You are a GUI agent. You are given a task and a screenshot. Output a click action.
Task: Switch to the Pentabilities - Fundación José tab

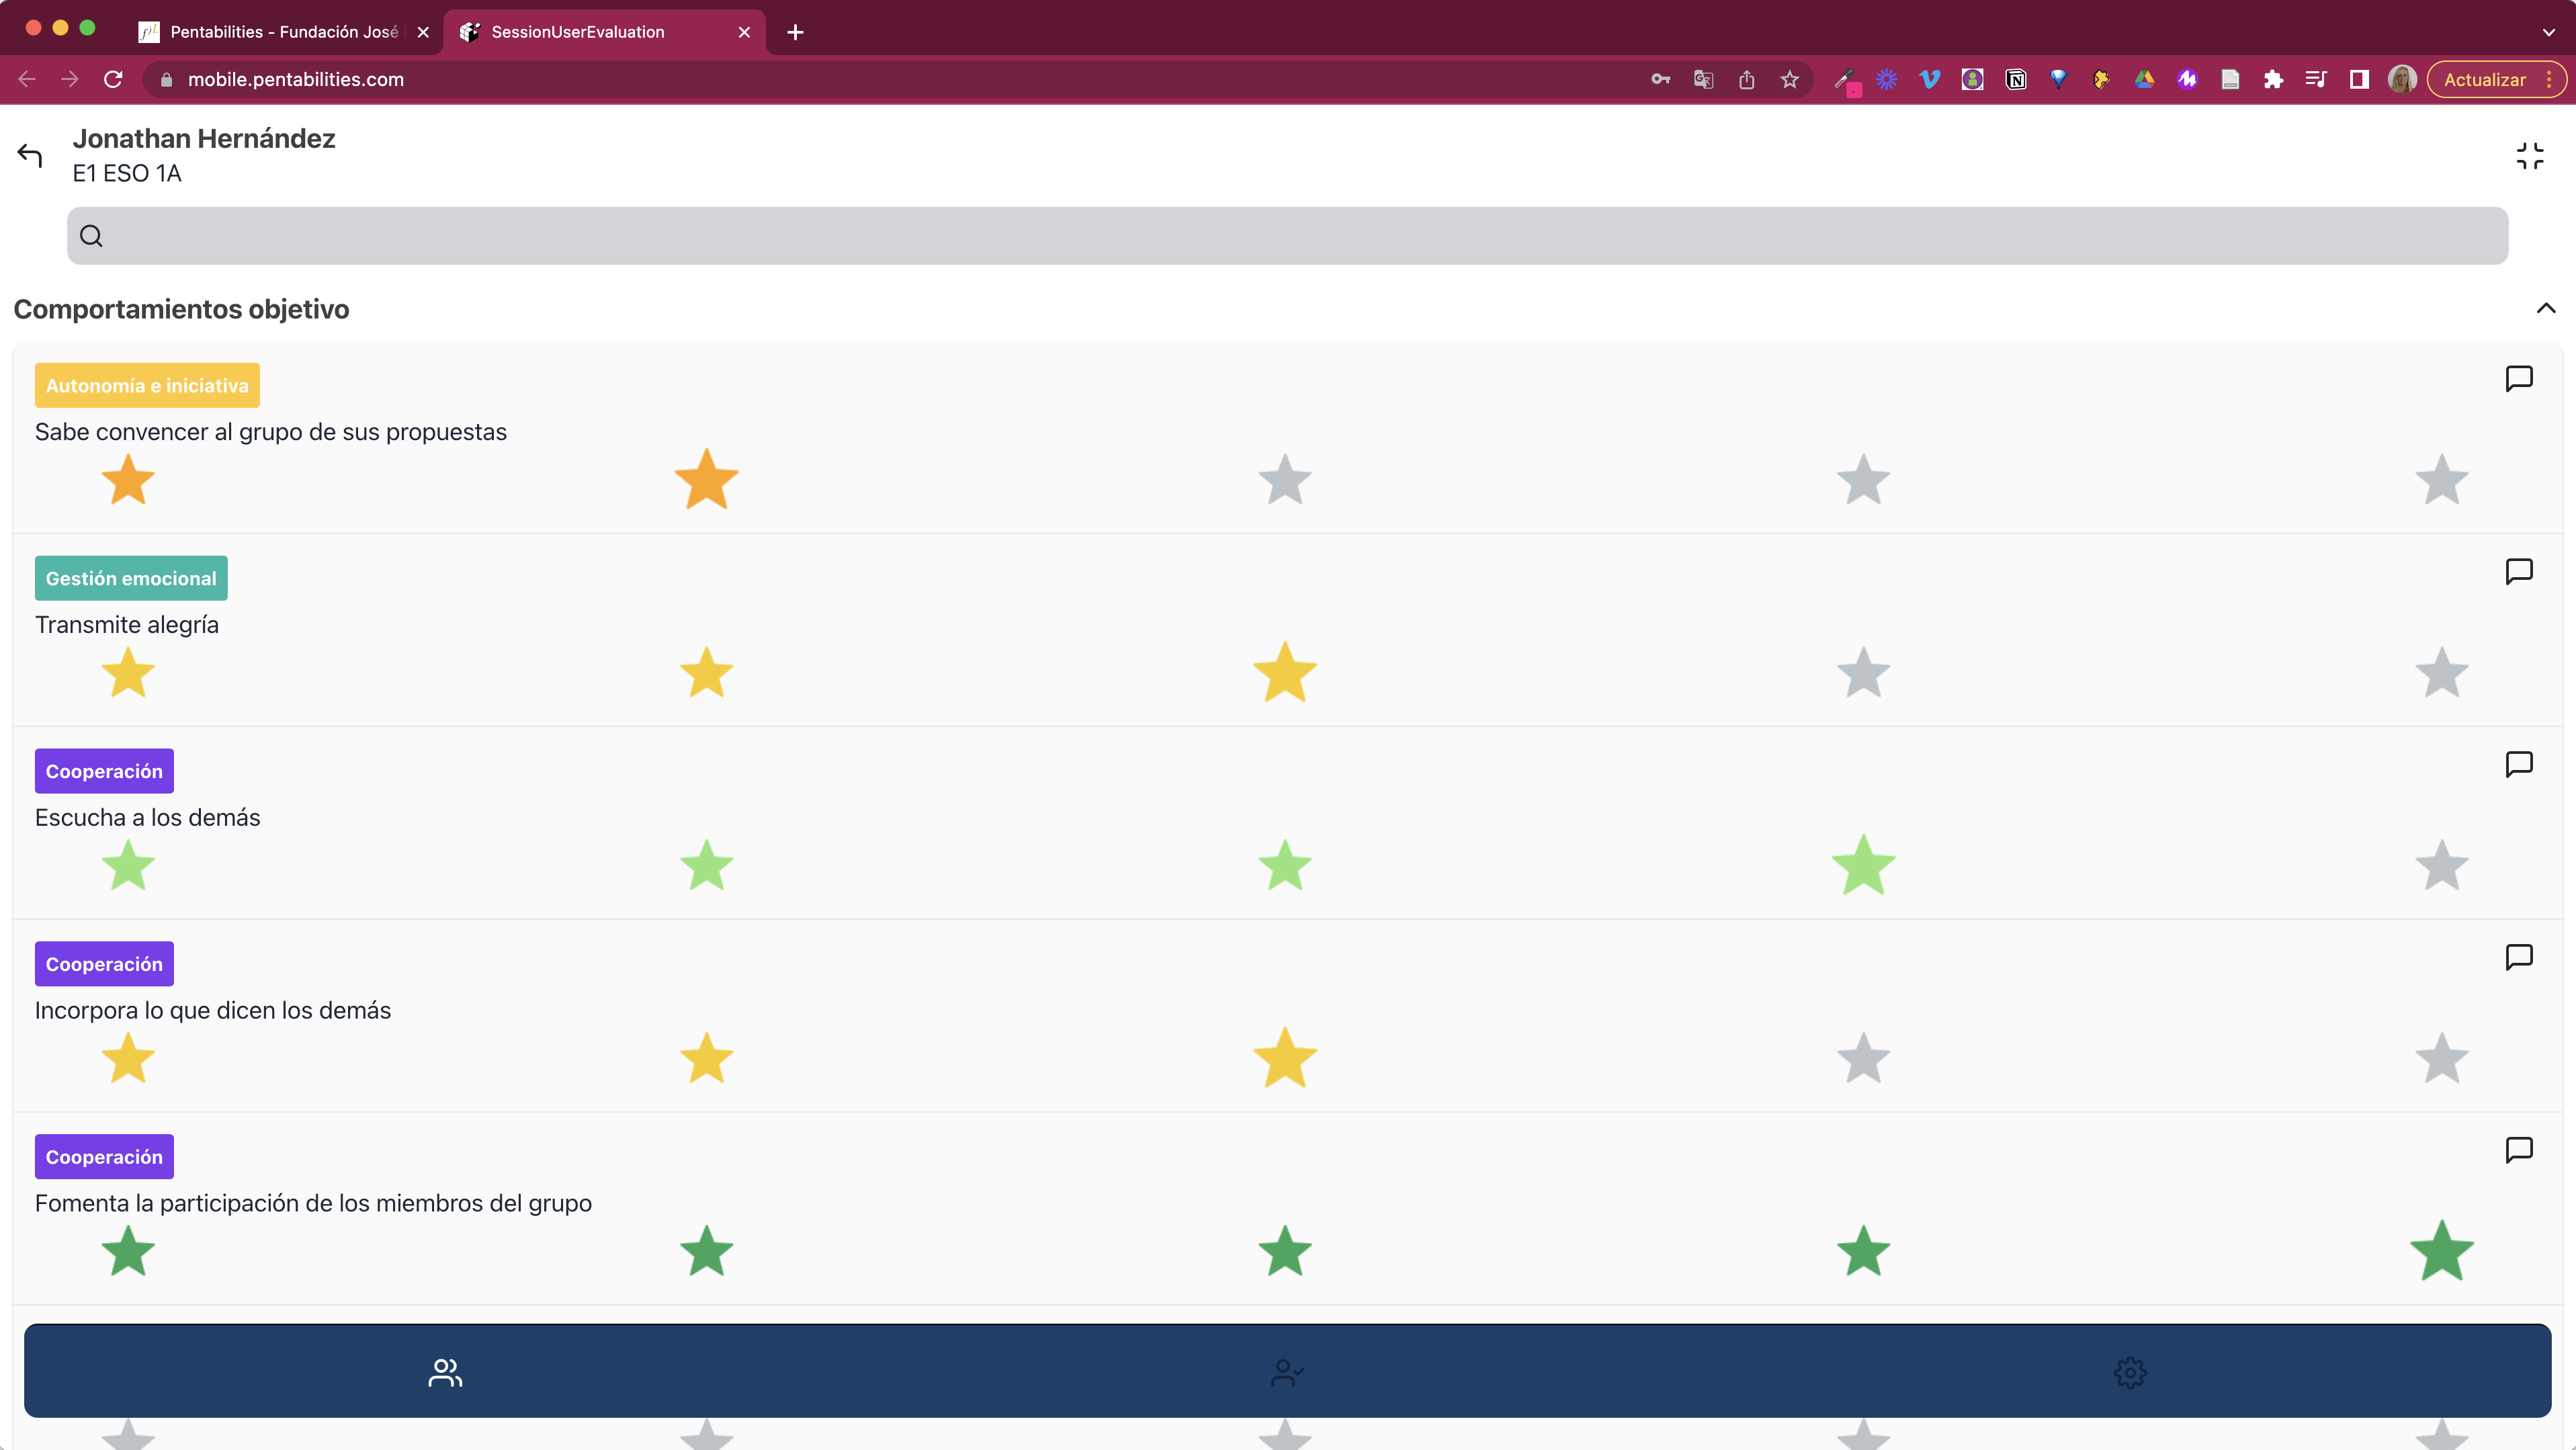tap(283, 32)
